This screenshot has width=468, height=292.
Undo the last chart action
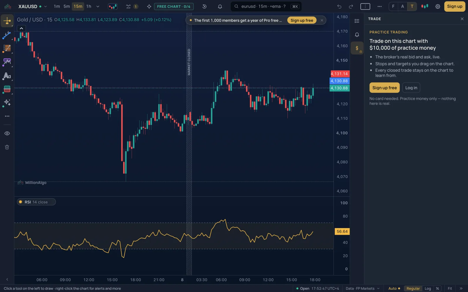[x=339, y=6]
